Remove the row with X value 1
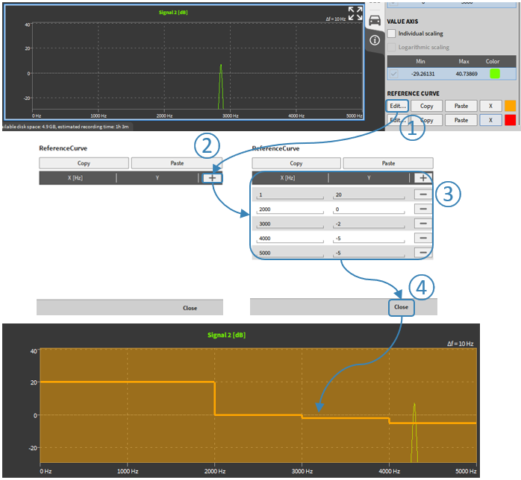The image size is (521, 480). tap(422, 195)
